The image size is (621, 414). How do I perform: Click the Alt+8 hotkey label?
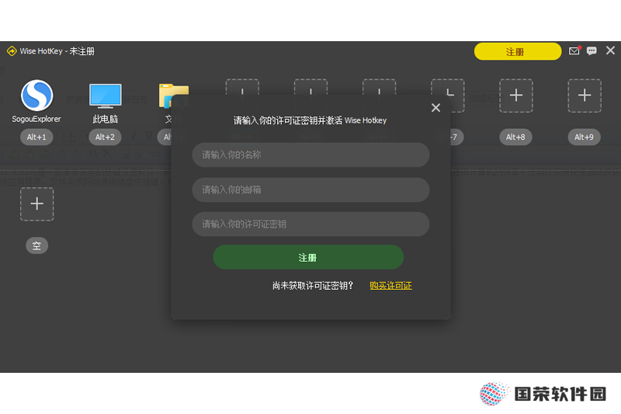515,137
